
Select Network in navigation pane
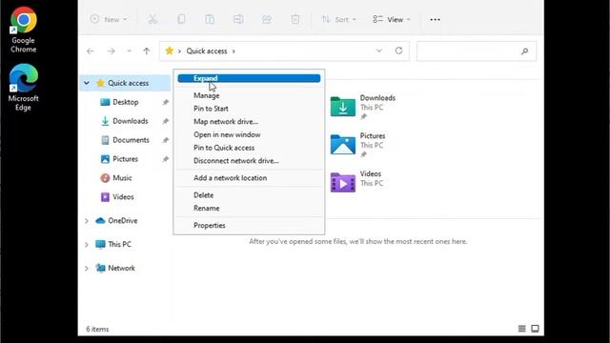point(121,268)
